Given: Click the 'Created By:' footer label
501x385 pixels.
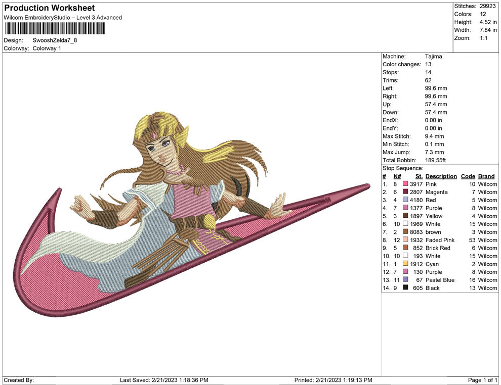Looking at the screenshot, I should pos(19,380).
